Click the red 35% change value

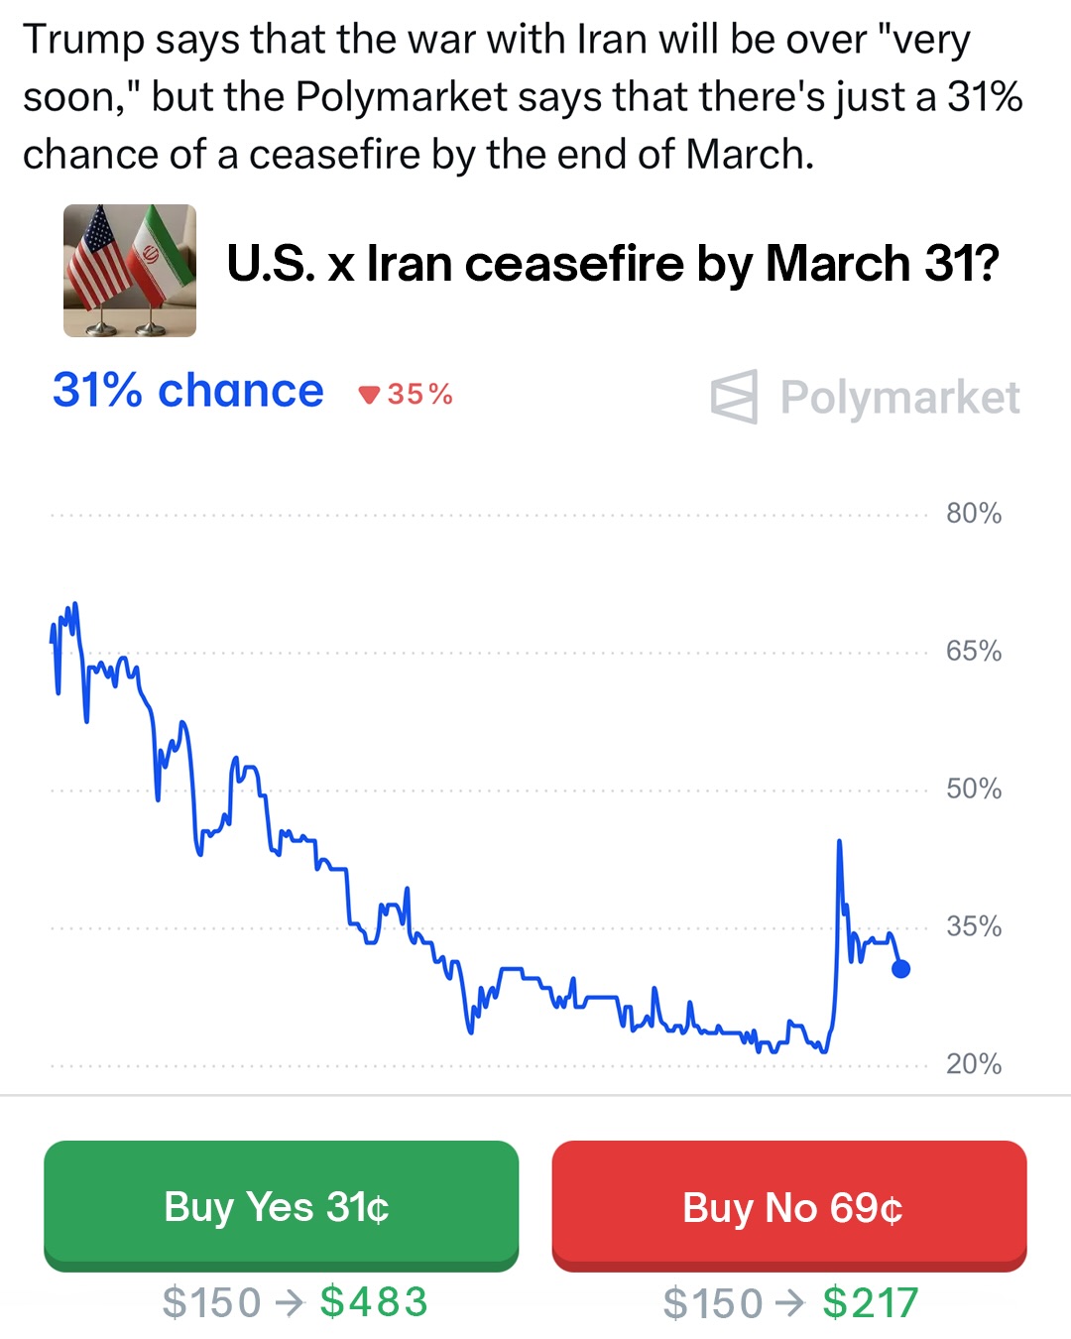(419, 395)
